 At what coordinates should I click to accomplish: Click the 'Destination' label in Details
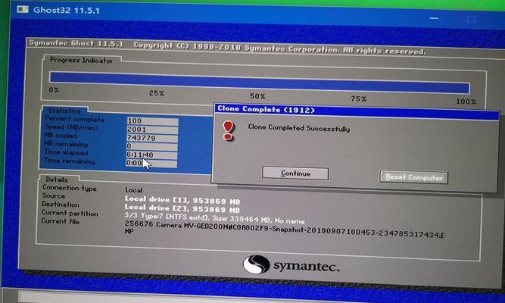(x=61, y=205)
